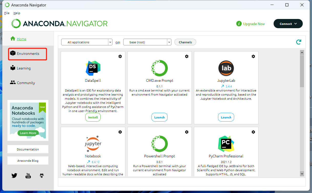This screenshot has height=193, width=312.
Task: Click the Channels button
Action: pos(185,42)
